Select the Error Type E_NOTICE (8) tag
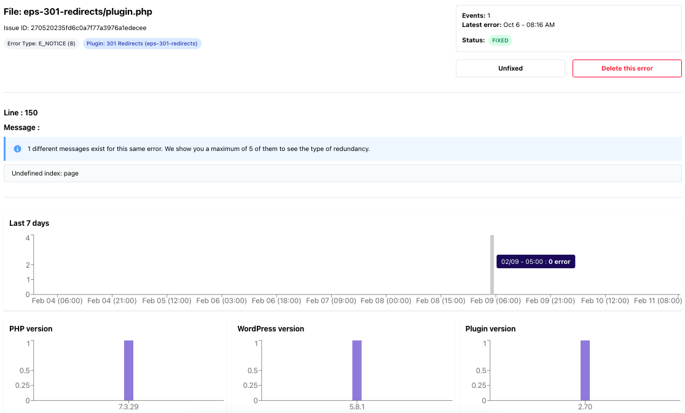This screenshot has width=685, height=413. click(x=42, y=44)
